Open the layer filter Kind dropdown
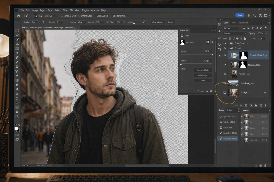Screen dimensions: 274x182 [232, 28]
